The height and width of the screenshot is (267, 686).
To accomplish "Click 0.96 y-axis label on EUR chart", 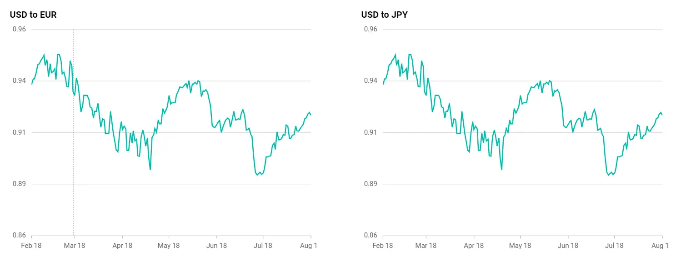I will point(20,29).
